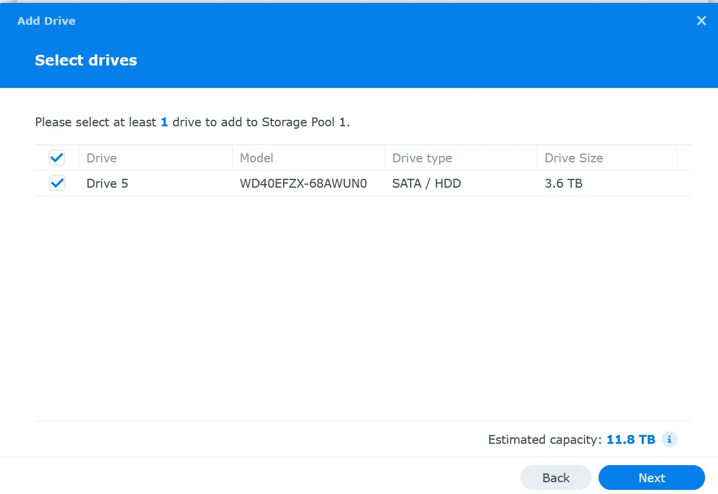718x494 pixels.
Task: Click the Next button
Action: tap(651, 477)
